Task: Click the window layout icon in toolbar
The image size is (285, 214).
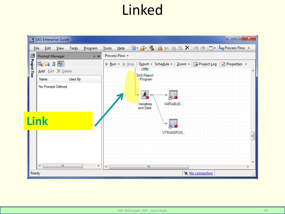Action: (211, 48)
